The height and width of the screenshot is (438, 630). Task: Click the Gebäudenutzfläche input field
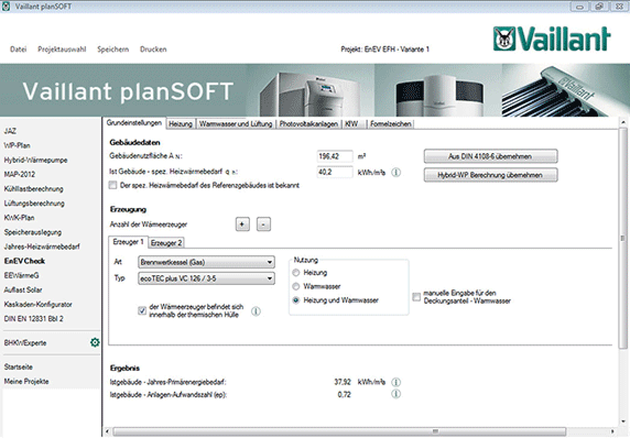click(x=335, y=156)
